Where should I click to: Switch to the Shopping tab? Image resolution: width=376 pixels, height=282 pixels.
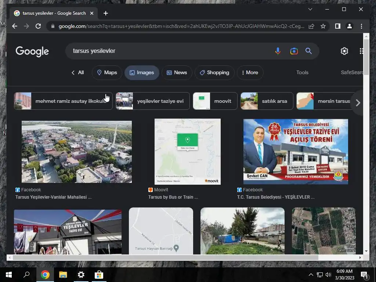point(214,72)
